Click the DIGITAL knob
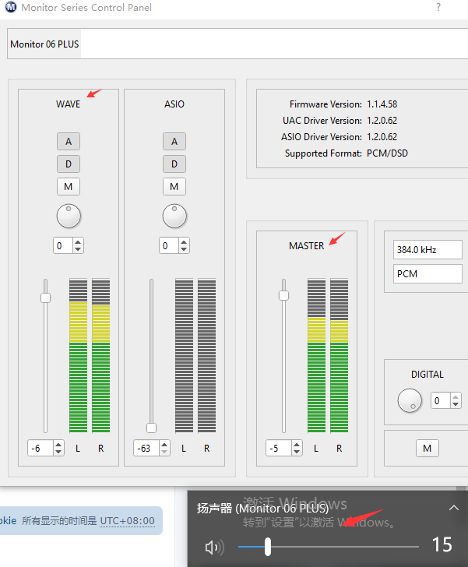Screen dimensions: 468x567 (x=410, y=400)
